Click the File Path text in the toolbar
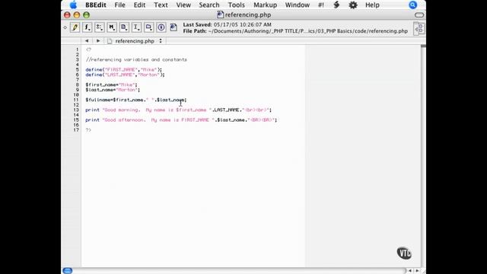 (x=295, y=31)
